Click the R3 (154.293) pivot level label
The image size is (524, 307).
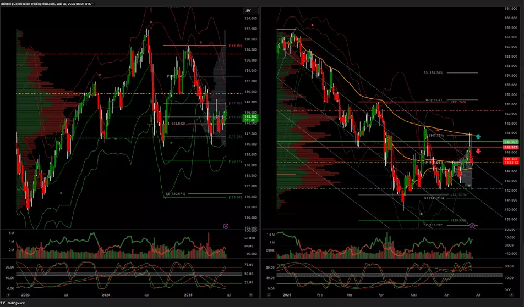tap(433, 72)
